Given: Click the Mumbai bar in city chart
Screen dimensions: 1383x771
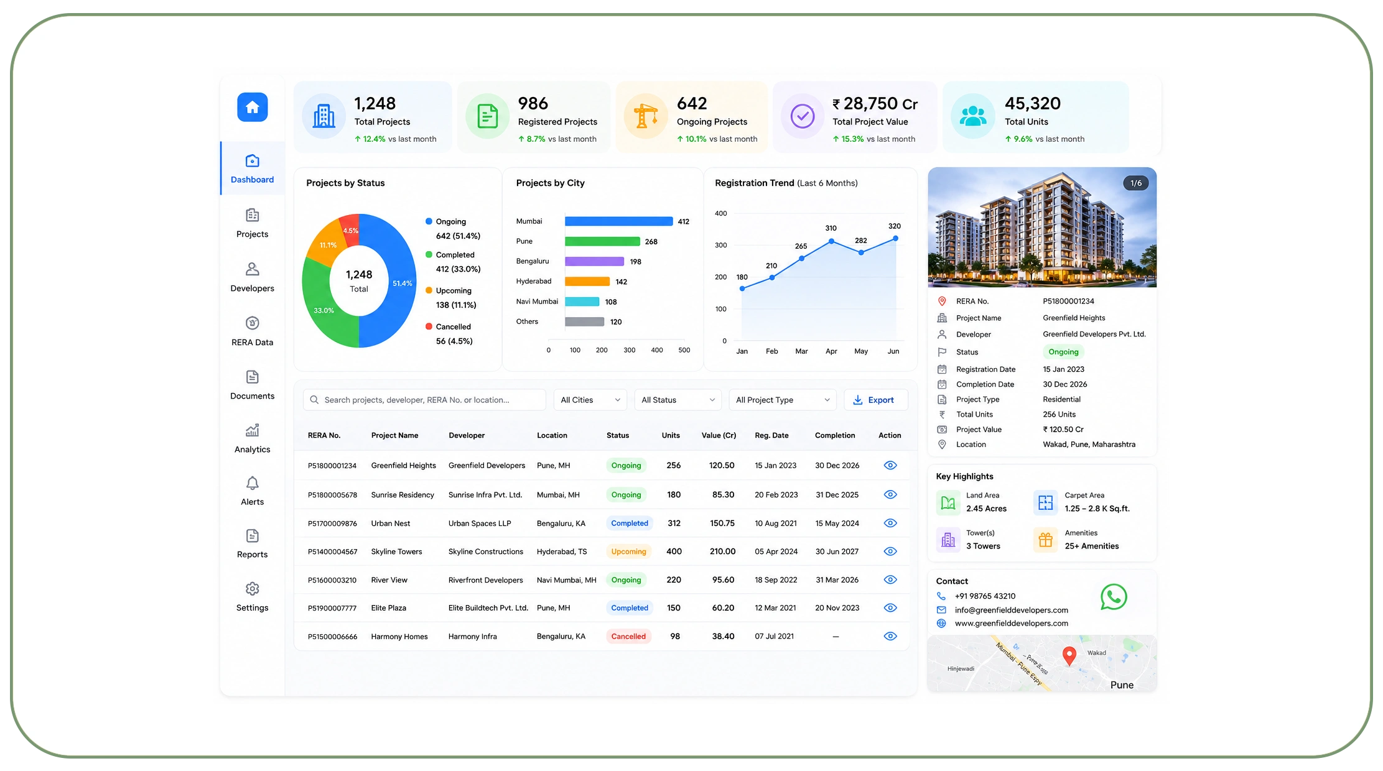Looking at the screenshot, I should tap(618, 221).
